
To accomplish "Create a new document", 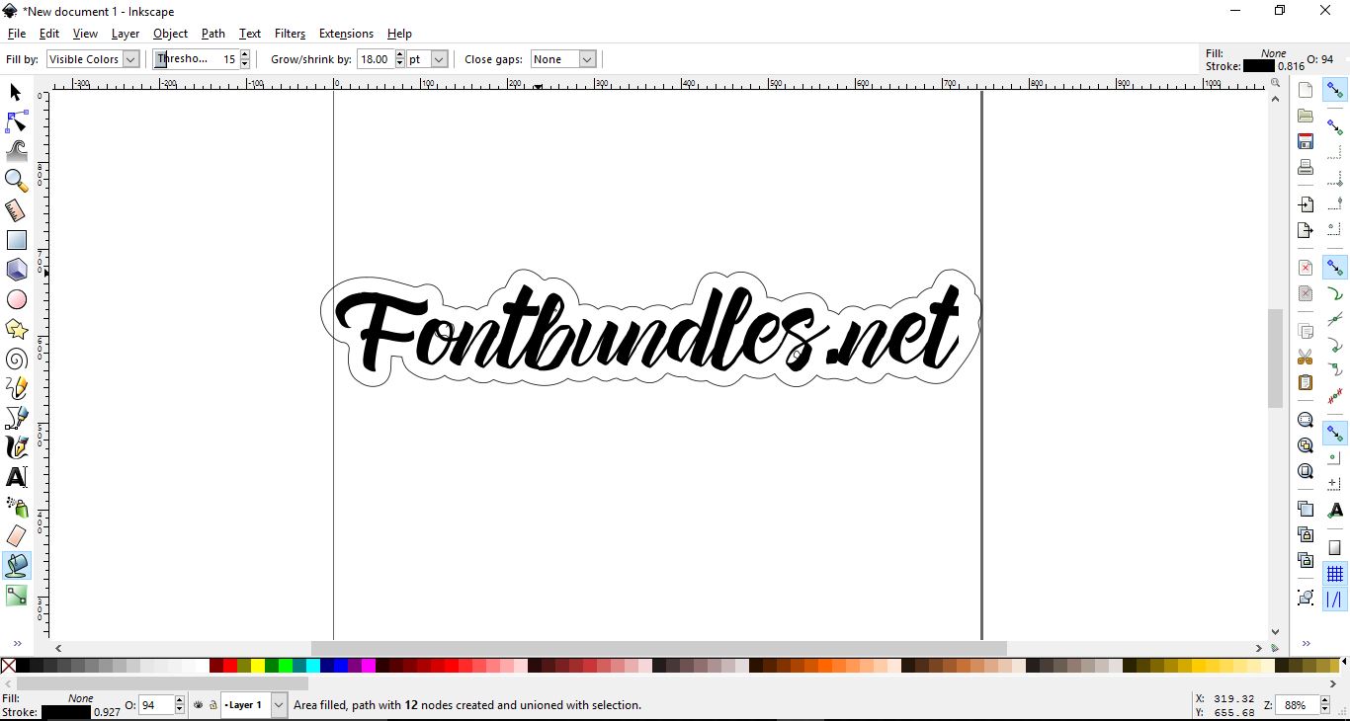I will (x=1306, y=89).
